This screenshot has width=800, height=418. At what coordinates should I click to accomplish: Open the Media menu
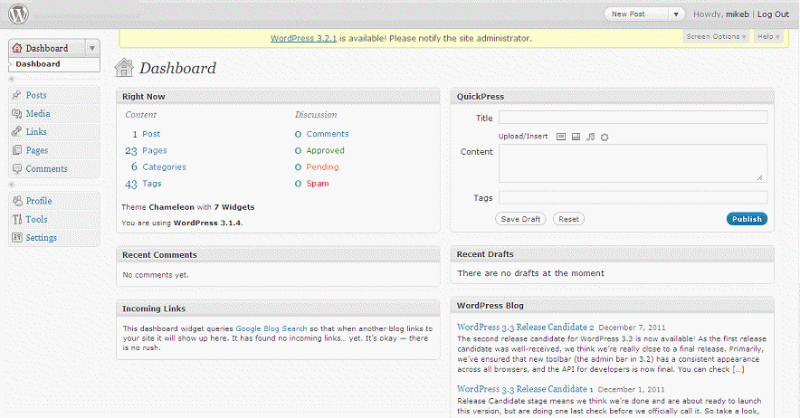38,113
